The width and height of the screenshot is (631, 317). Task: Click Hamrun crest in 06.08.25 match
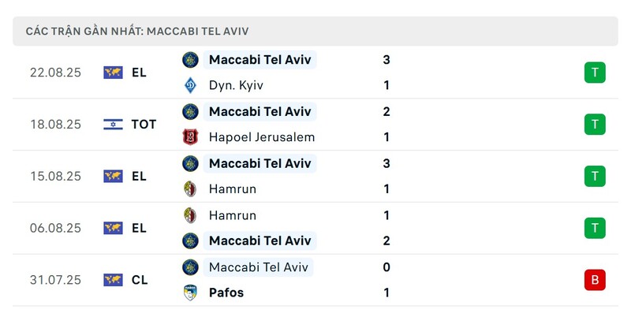190,215
